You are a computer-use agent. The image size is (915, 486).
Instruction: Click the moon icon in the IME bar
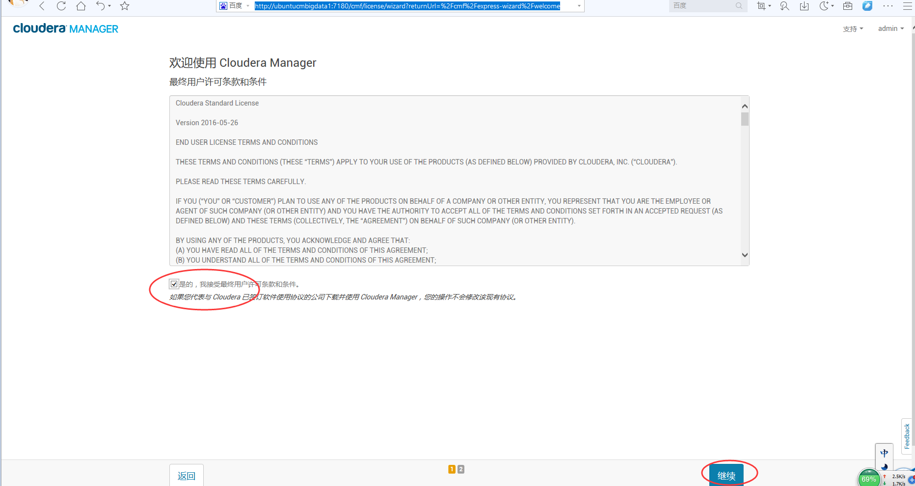tap(885, 467)
